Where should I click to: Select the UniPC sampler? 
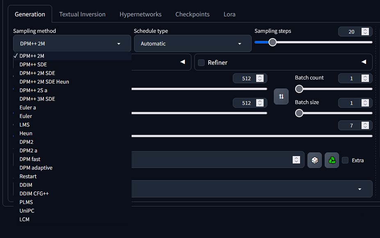(x=73, y=211)
